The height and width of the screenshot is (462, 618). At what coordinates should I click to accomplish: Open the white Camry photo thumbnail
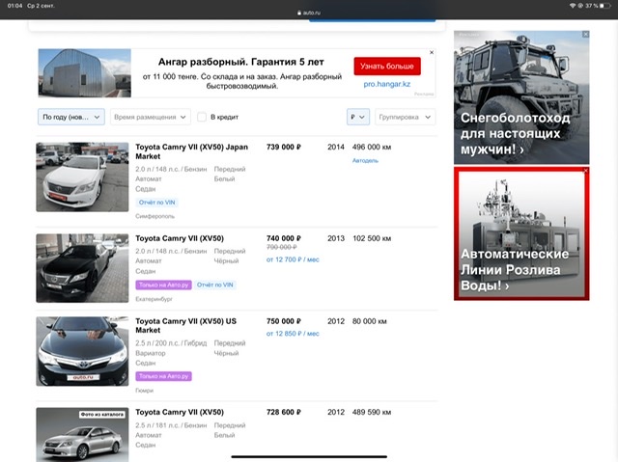pyautogui.click(x=82, y=177)
